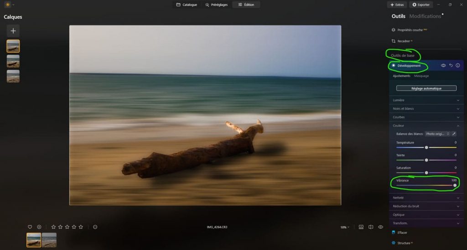
Task: Click the add layer plus button
Action: click(13, 31)
